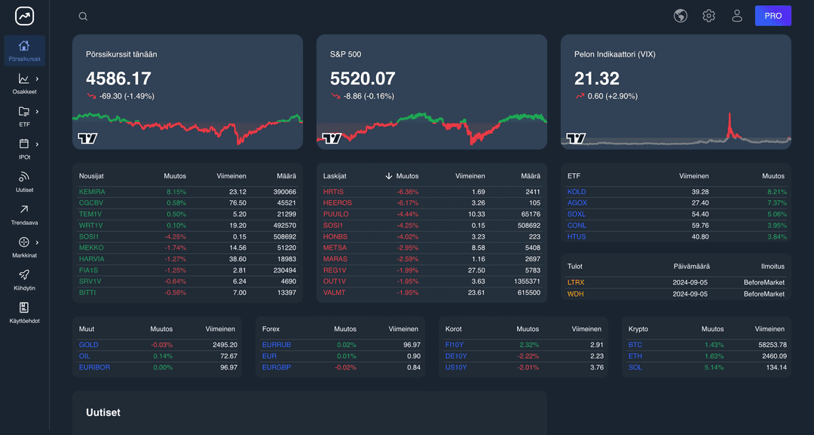Click the PRO upgrade button
This screenshot has height=435, width=814.
pos(773,16)
